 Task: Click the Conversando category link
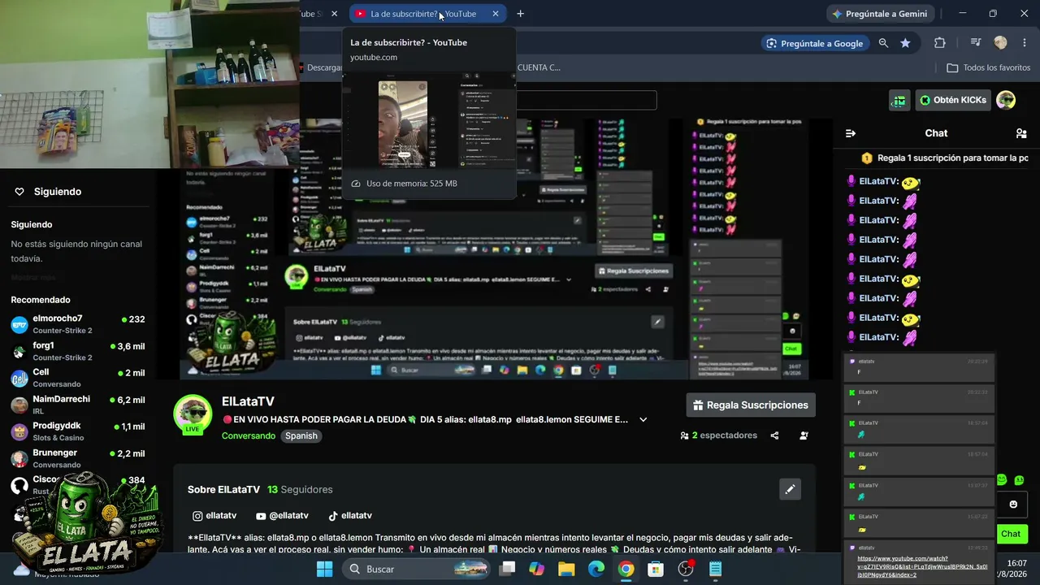click(249, 435)
